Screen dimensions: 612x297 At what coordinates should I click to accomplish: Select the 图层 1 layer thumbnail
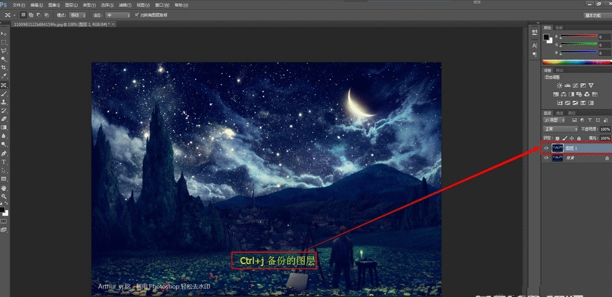557,148
